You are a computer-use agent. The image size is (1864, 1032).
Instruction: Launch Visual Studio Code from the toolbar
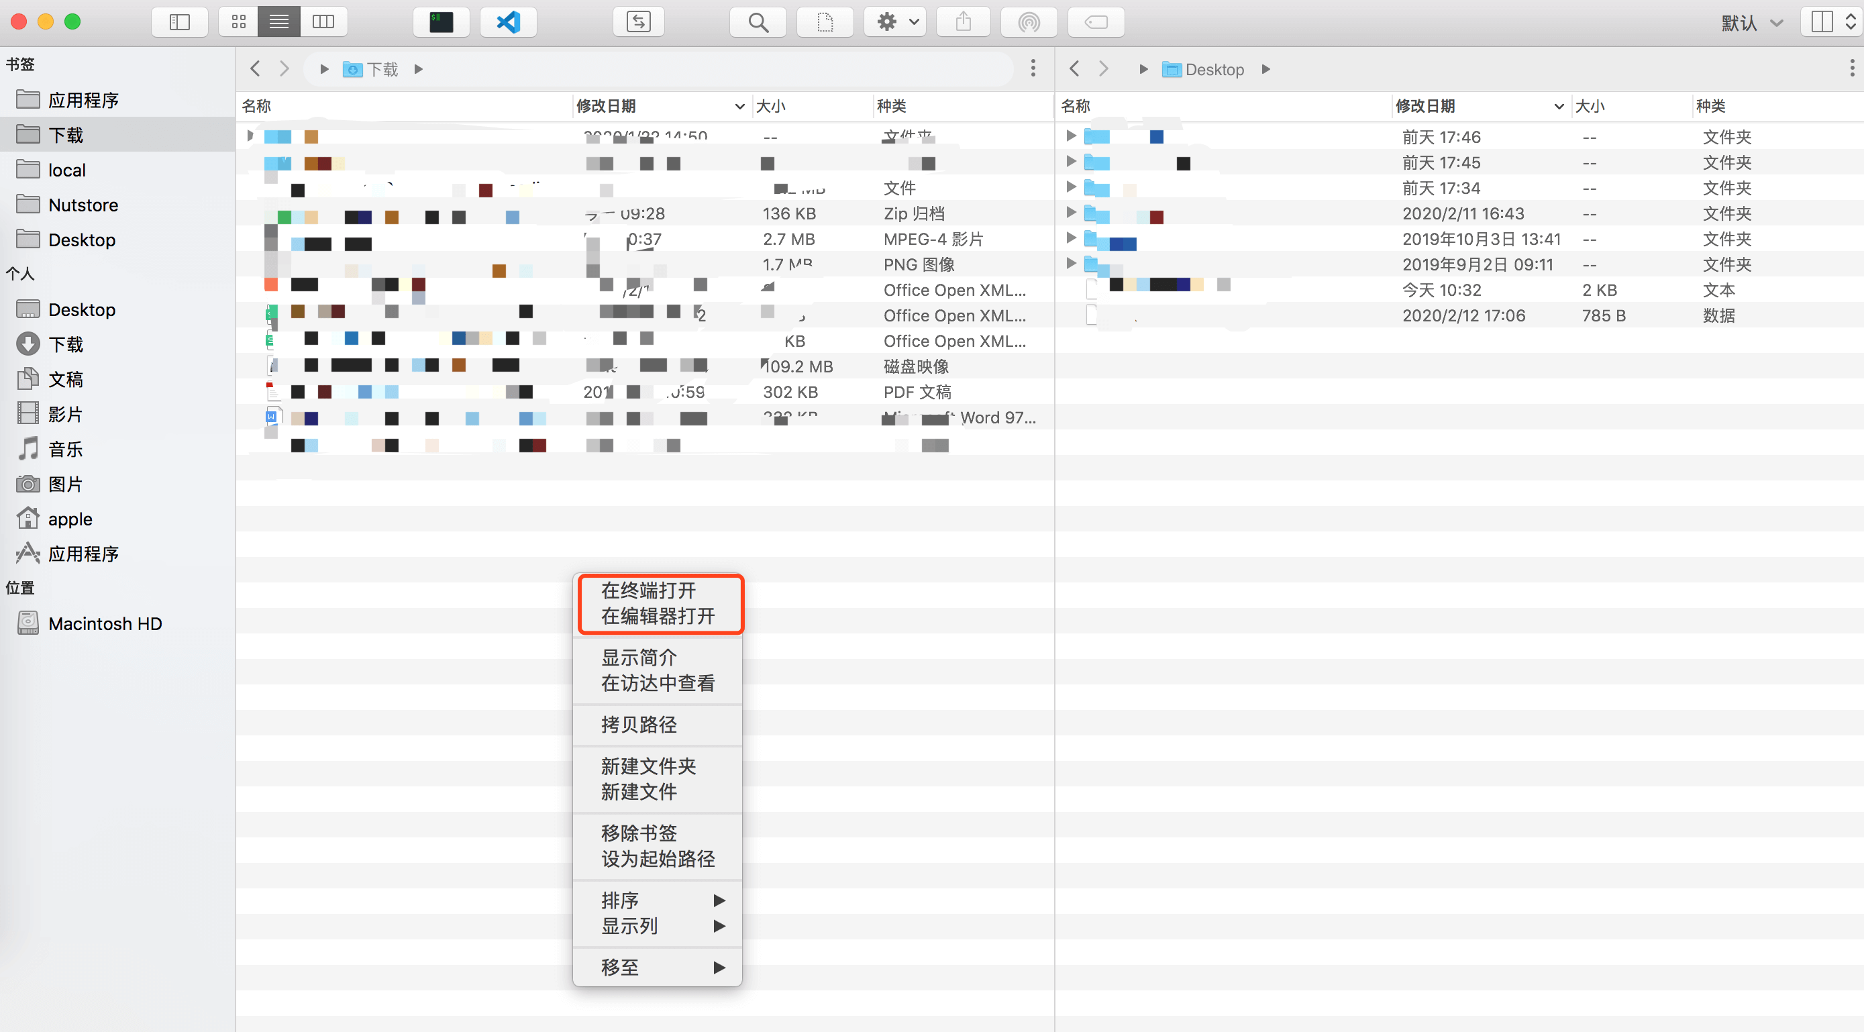point(508,21)
